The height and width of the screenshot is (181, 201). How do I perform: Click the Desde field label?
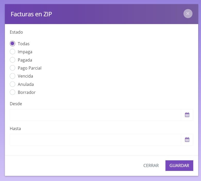click(x=16, y=104)
